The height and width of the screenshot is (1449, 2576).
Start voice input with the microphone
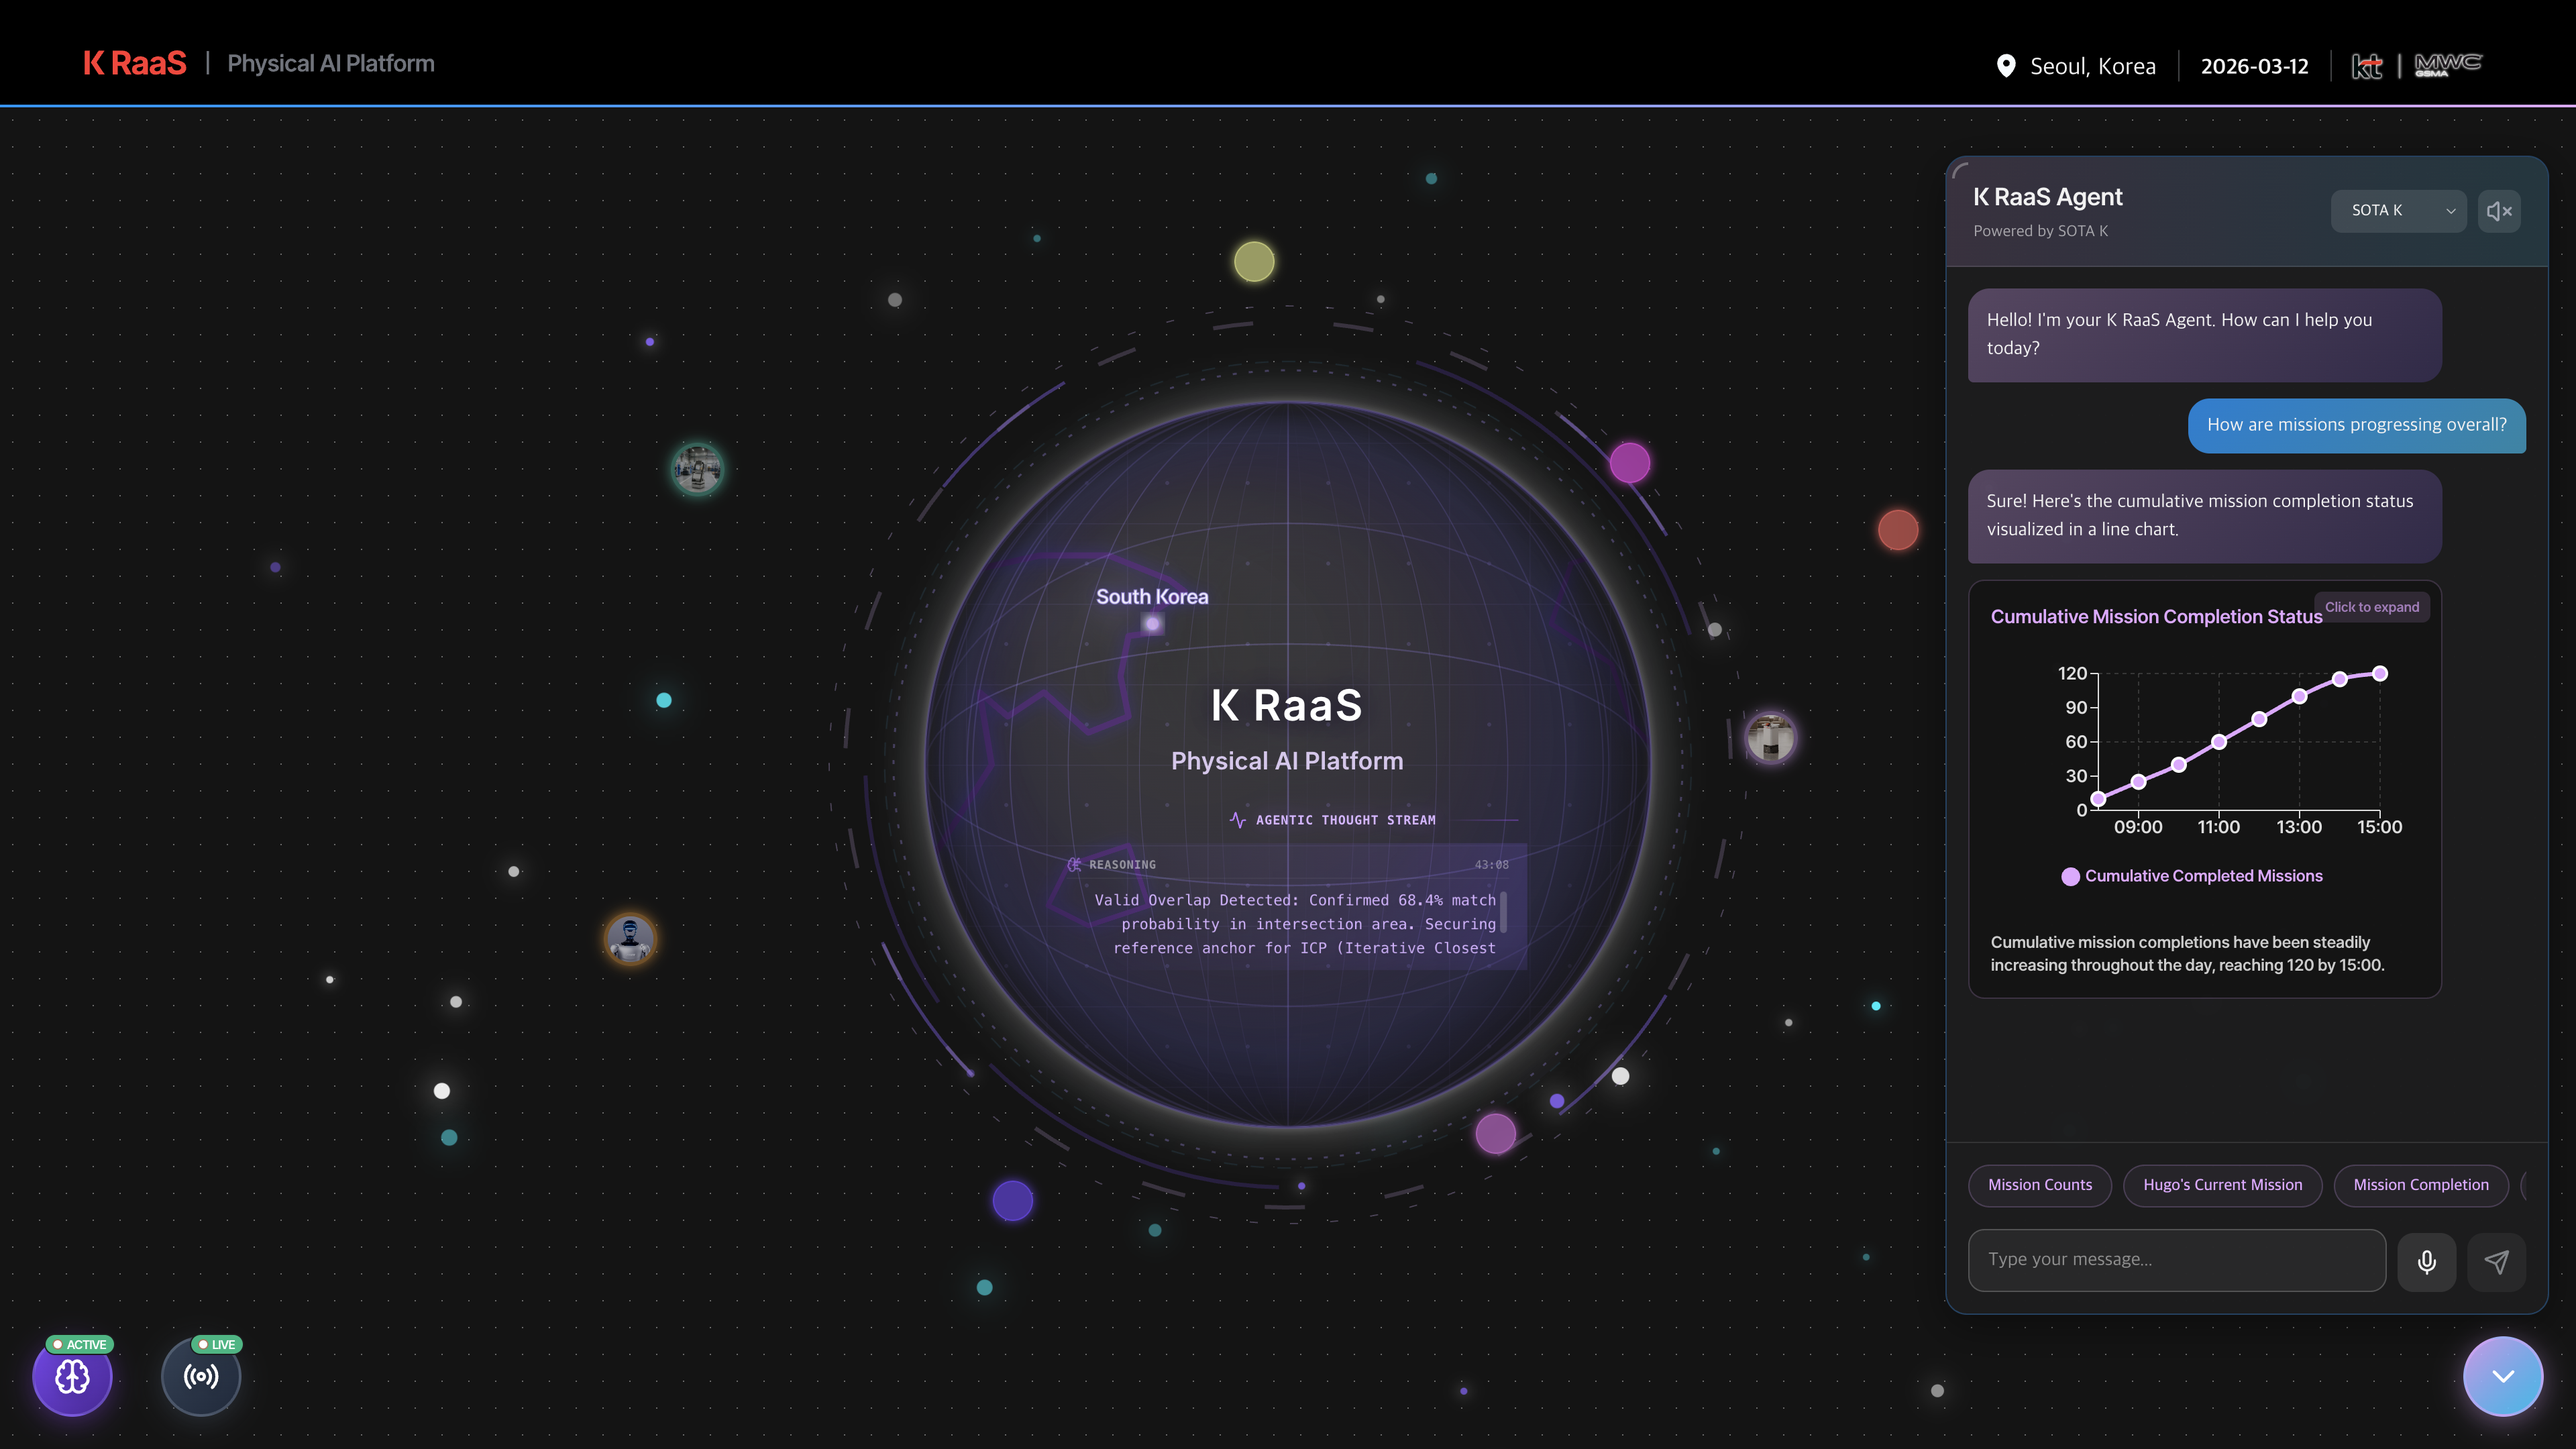coord(2426,1261)
